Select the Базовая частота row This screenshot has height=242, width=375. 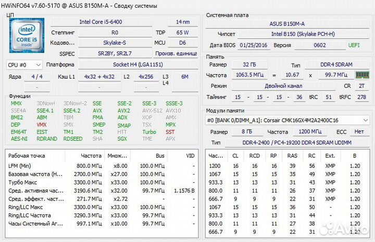pyautogui.click(x=102, y=174)
